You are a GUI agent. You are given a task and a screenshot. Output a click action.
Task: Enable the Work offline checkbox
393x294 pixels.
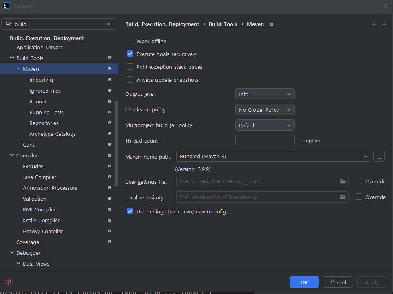[130, 41]
